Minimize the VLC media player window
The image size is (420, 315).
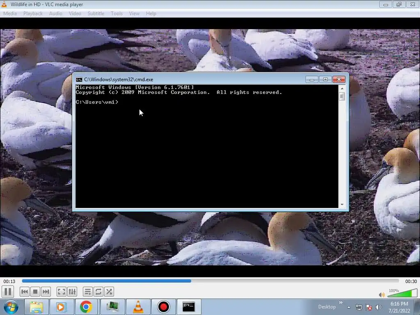(386, 5)
